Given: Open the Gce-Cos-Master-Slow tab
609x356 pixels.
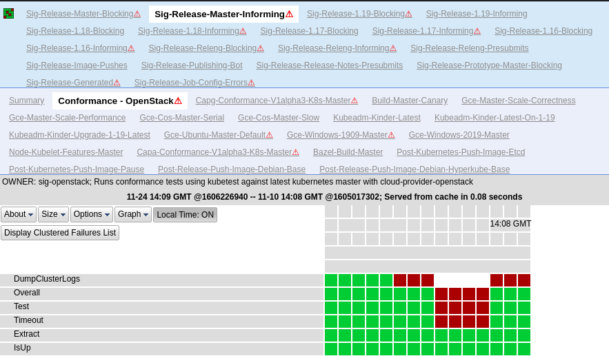Looking at the screenshot, I should 279,118.
